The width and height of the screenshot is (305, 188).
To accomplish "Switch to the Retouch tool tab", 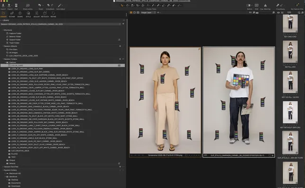I will point(45,14).
